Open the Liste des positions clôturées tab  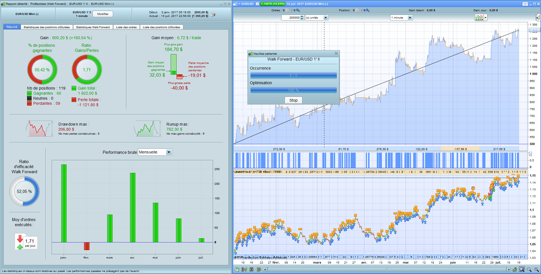pyautogui.click(x=161, y=27)
